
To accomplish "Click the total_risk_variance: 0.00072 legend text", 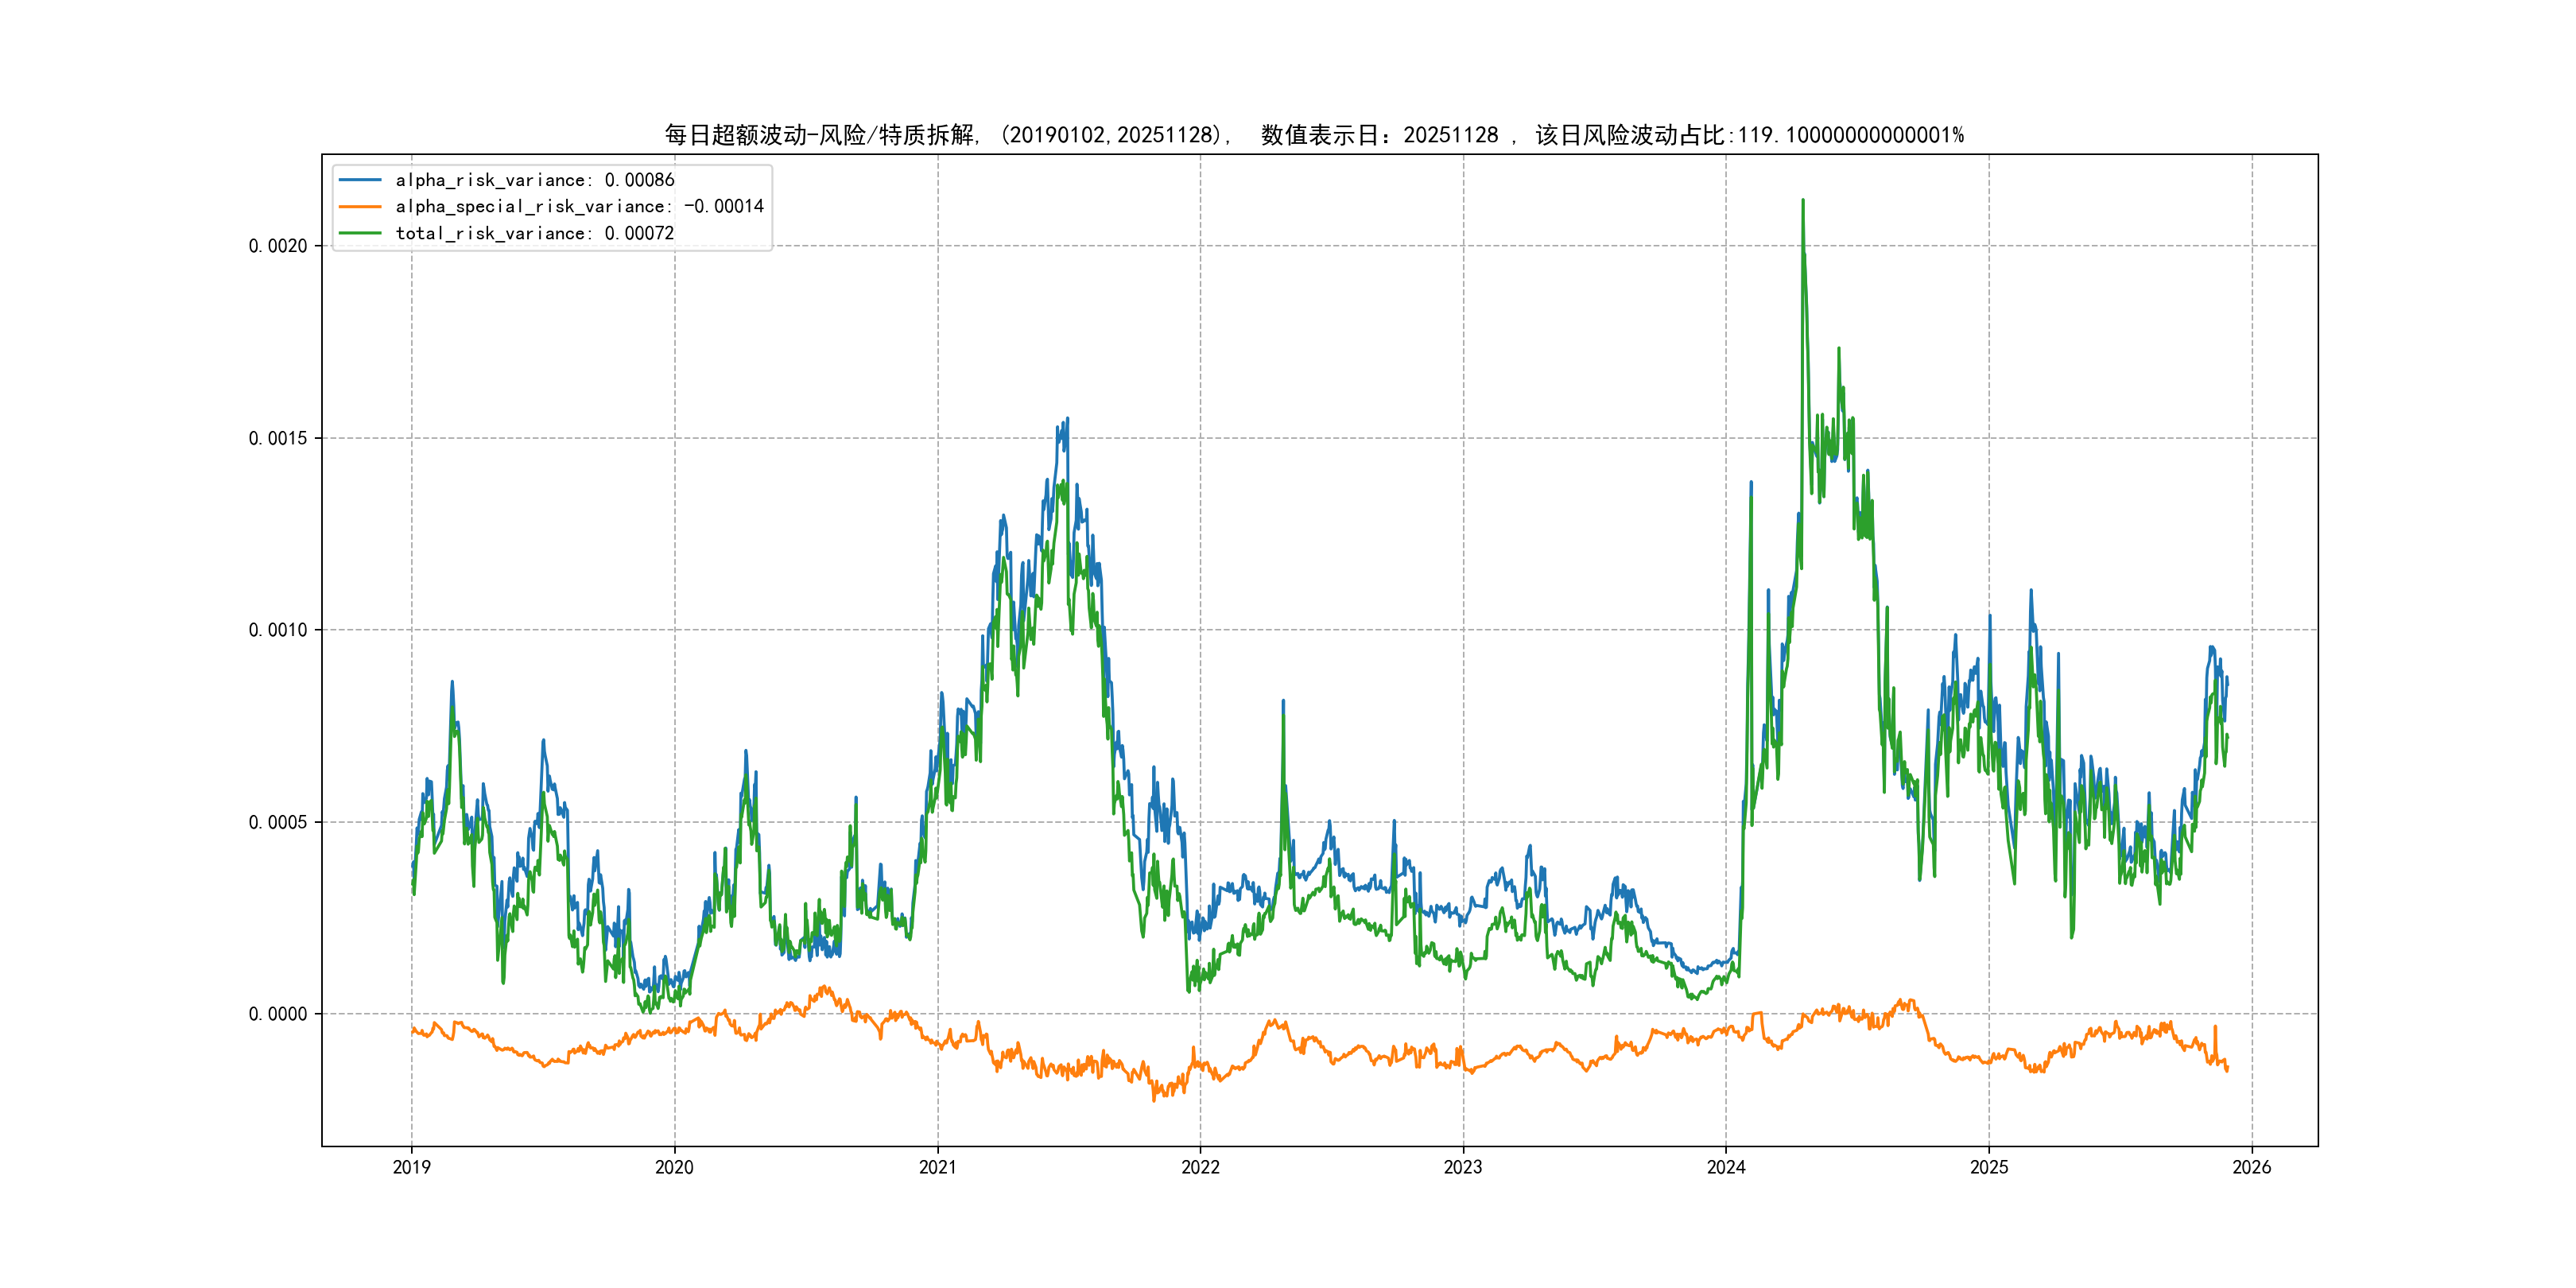I will tap(535, 233).
